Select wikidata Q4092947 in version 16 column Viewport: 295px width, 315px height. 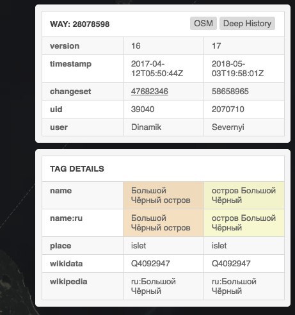click(x=163, y=264)
